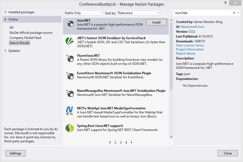Go to next results page arrow
The height and width of the screenshot is (162, 243).
click(131, 142)
